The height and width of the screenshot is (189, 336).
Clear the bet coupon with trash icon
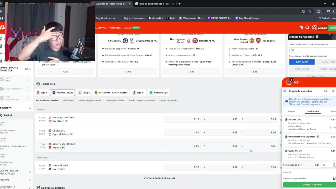tap(285, 91)
